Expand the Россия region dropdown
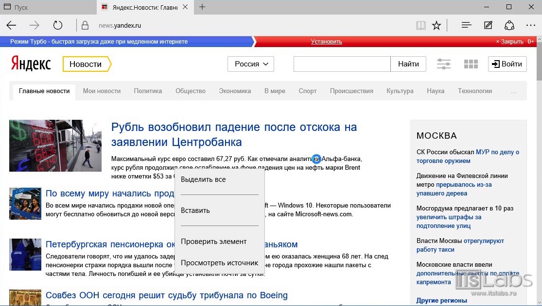This screenshot has height=306, width=542. (x=251, y=64)
